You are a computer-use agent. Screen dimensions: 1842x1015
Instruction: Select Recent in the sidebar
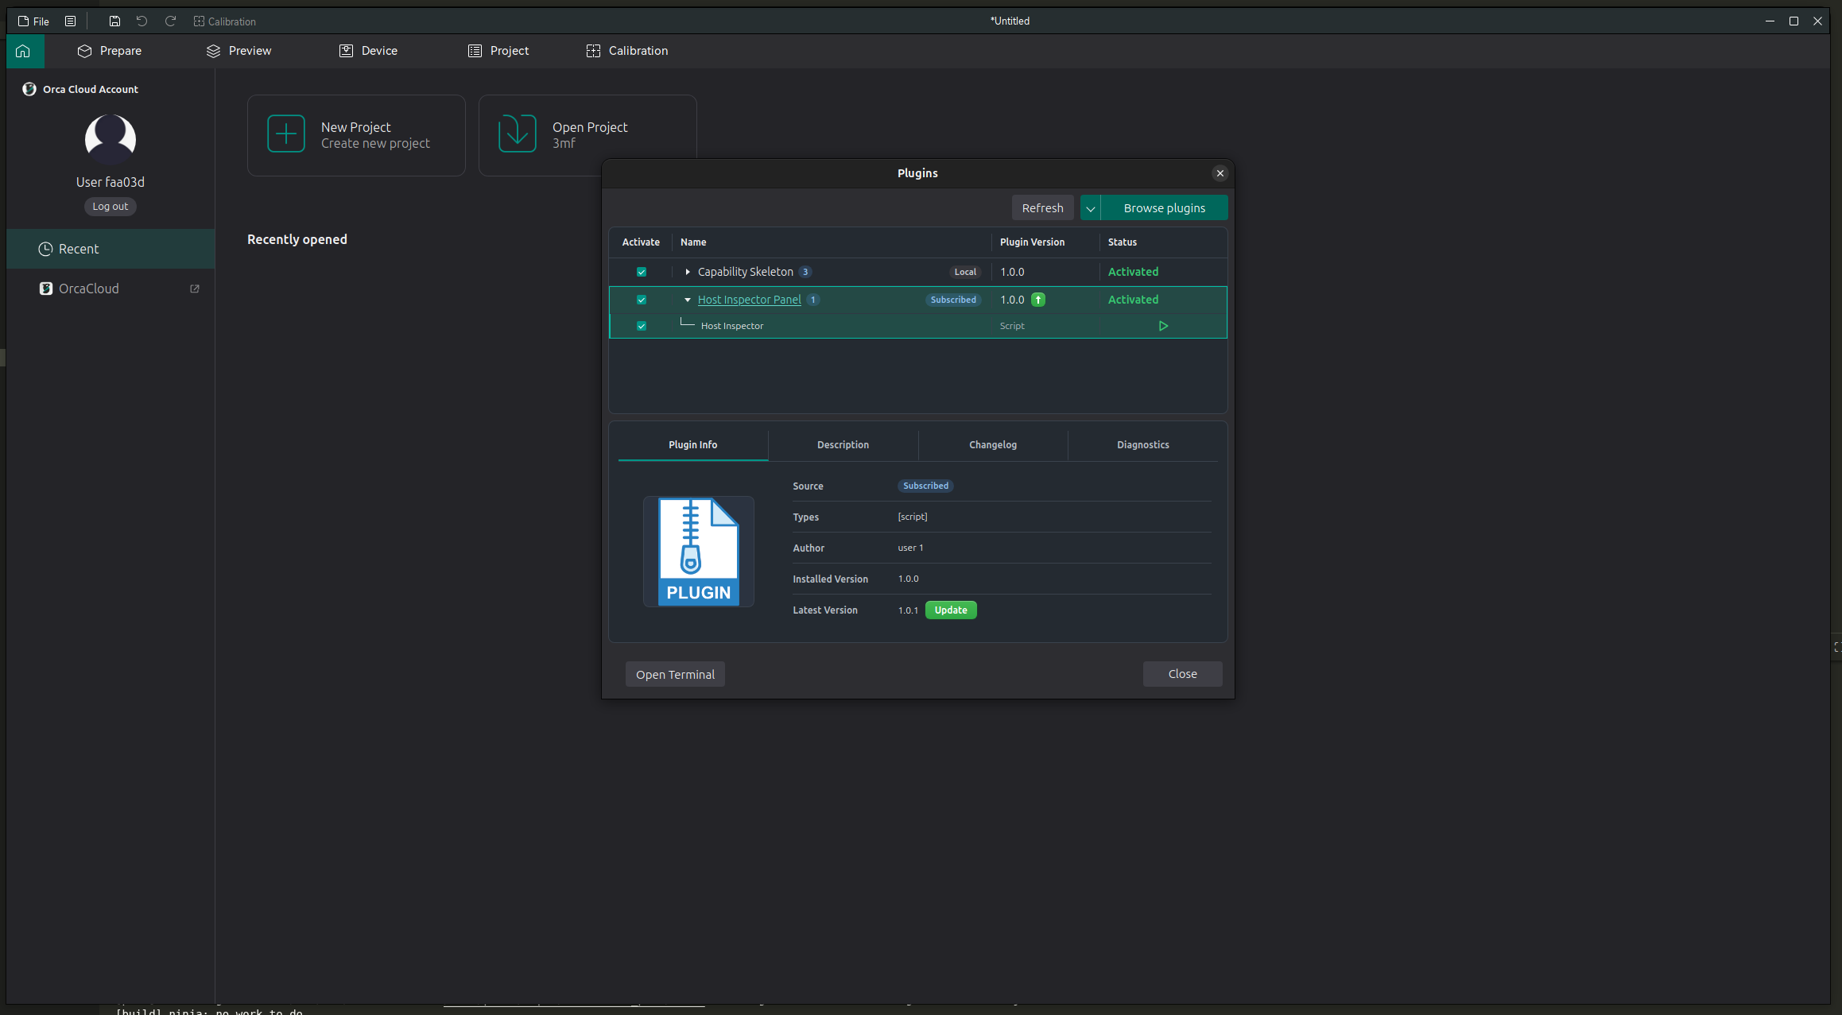tap(111, 249)
